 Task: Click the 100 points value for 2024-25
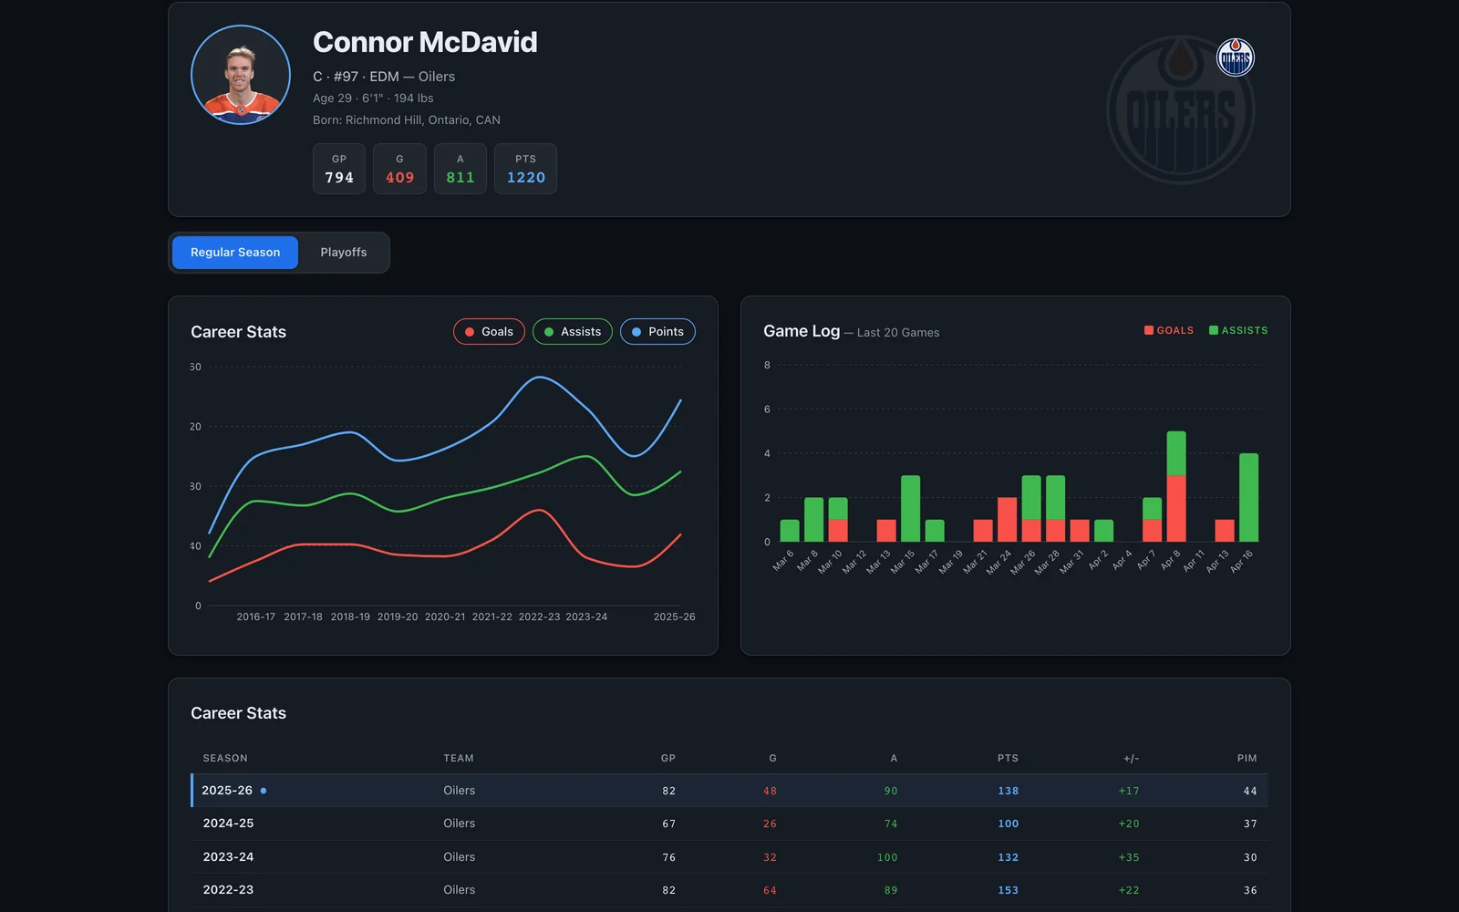1008,824
